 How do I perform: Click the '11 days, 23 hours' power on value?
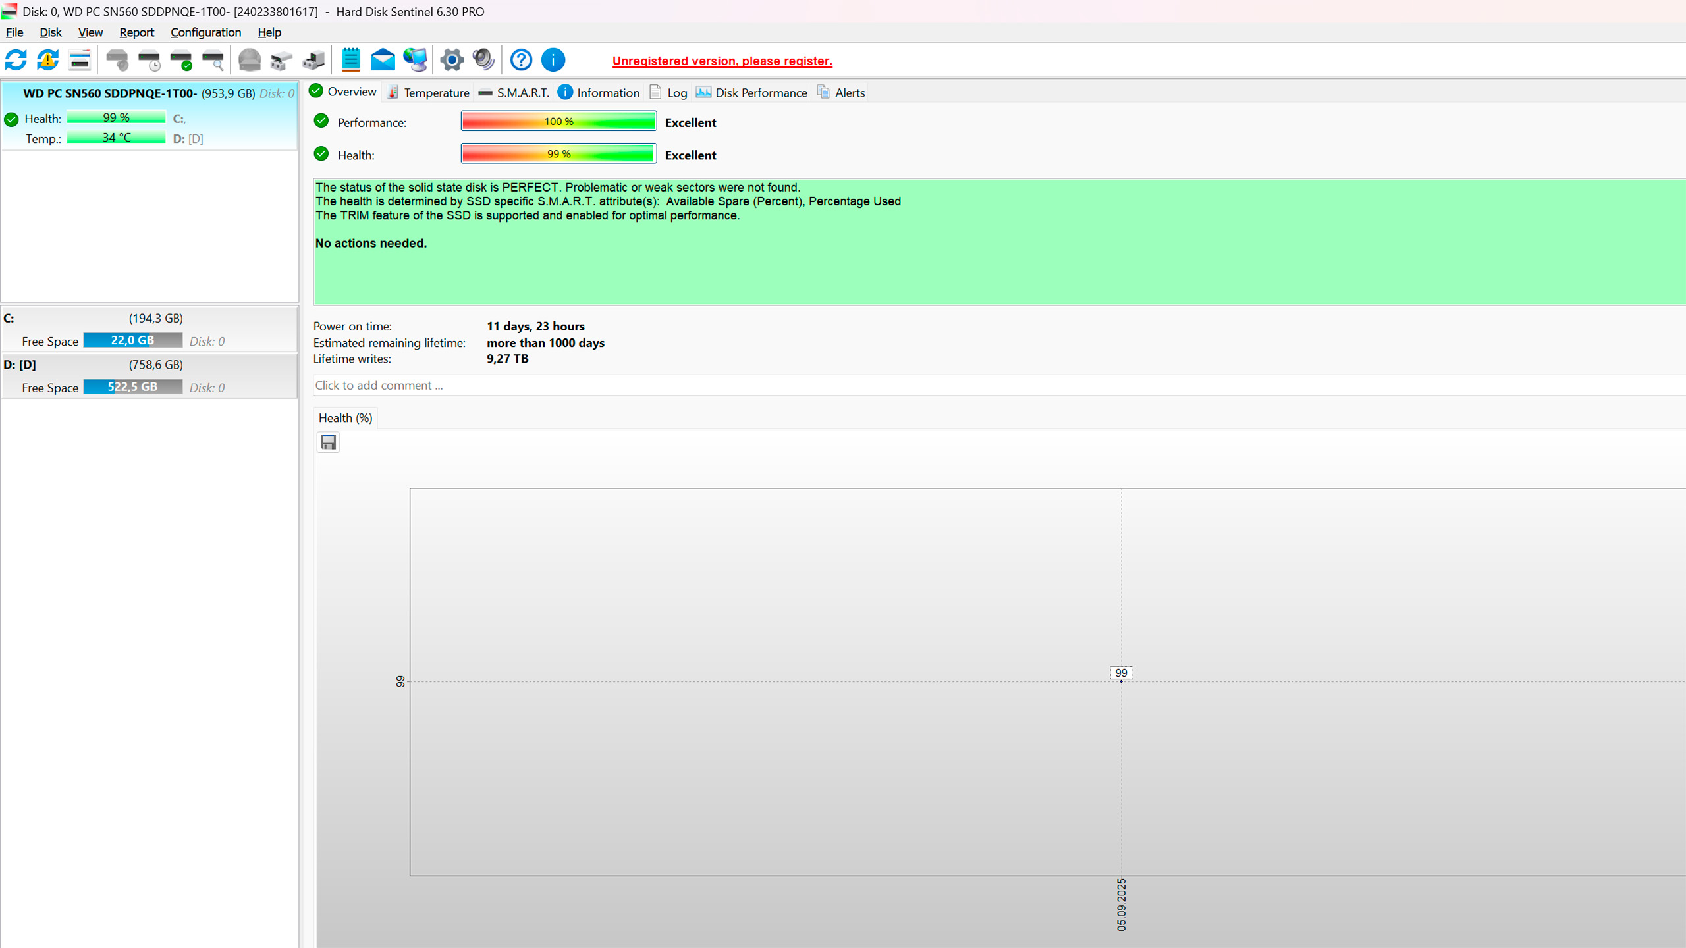[535, 326]
